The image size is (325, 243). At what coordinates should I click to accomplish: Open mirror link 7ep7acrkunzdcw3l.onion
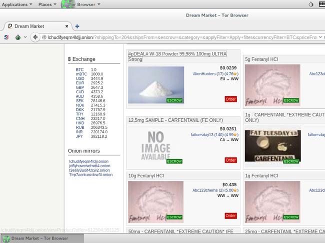tap(91, 175)
